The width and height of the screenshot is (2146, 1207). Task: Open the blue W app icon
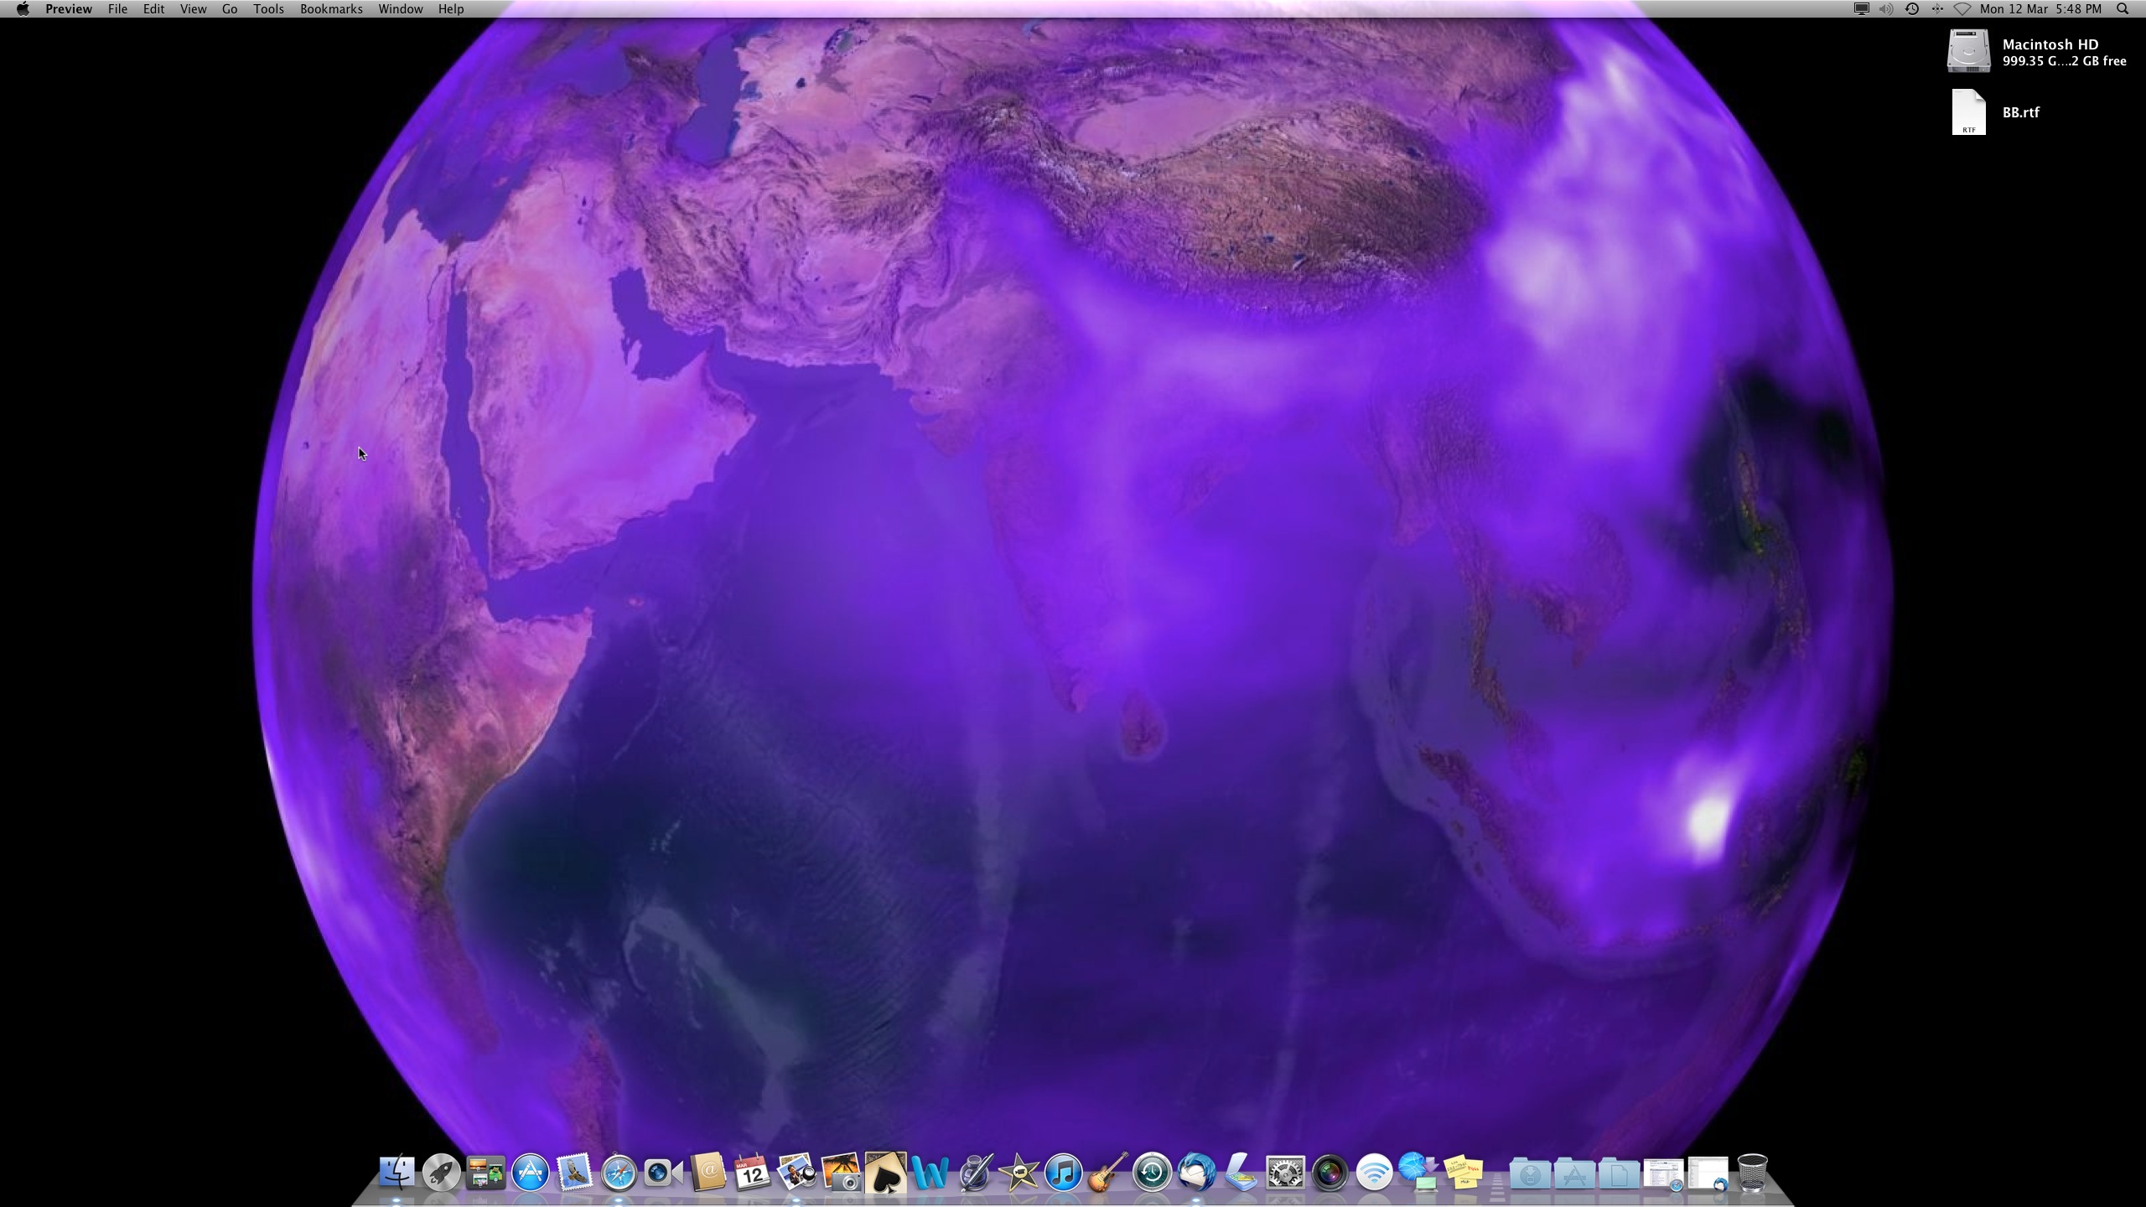[930, 1173]
